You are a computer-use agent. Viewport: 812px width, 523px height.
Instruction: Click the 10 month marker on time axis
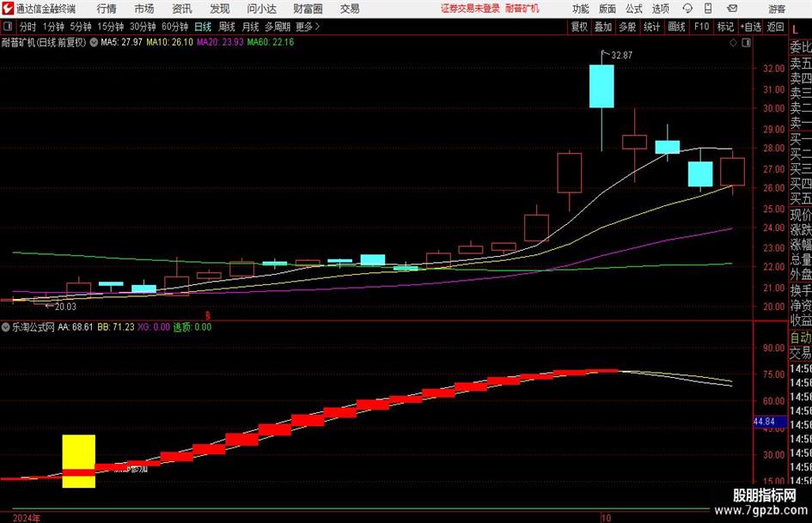pos(607,518)
